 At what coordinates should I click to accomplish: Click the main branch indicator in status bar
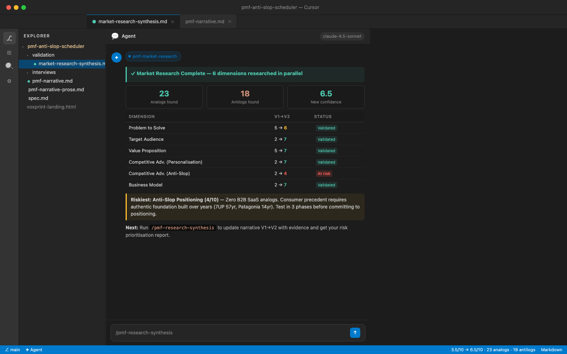[x=13, y=350]
